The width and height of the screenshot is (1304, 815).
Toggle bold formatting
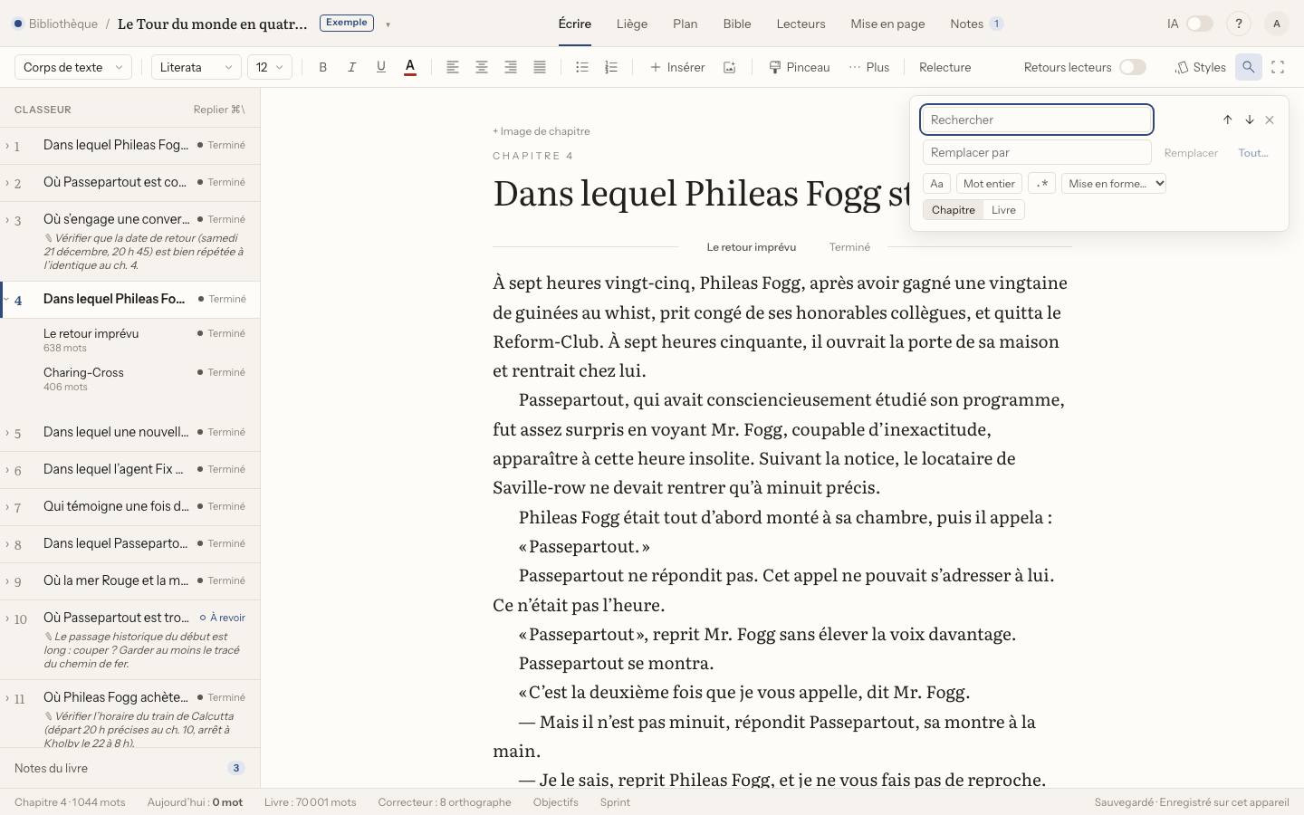pos(322,67)
